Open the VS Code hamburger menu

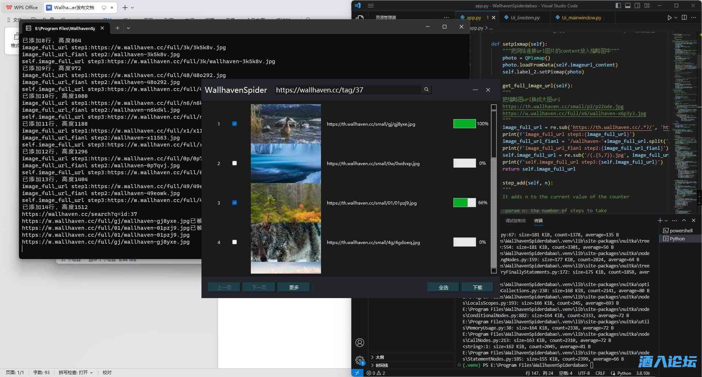click(371, 5)
